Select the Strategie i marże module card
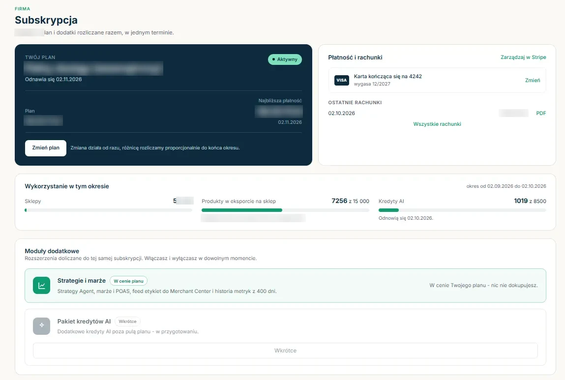This screenshot has width=565, height=380. click(x=285, y=286)
